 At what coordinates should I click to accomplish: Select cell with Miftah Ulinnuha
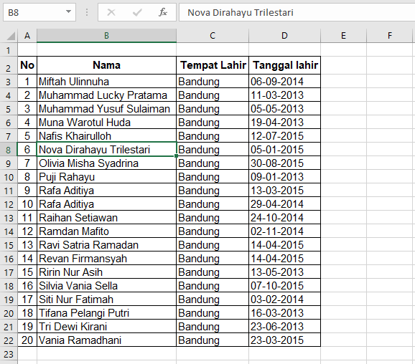tap(106, 82)
